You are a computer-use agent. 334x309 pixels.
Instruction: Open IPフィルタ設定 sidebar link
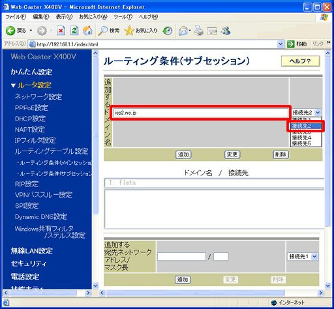[35, 140]
